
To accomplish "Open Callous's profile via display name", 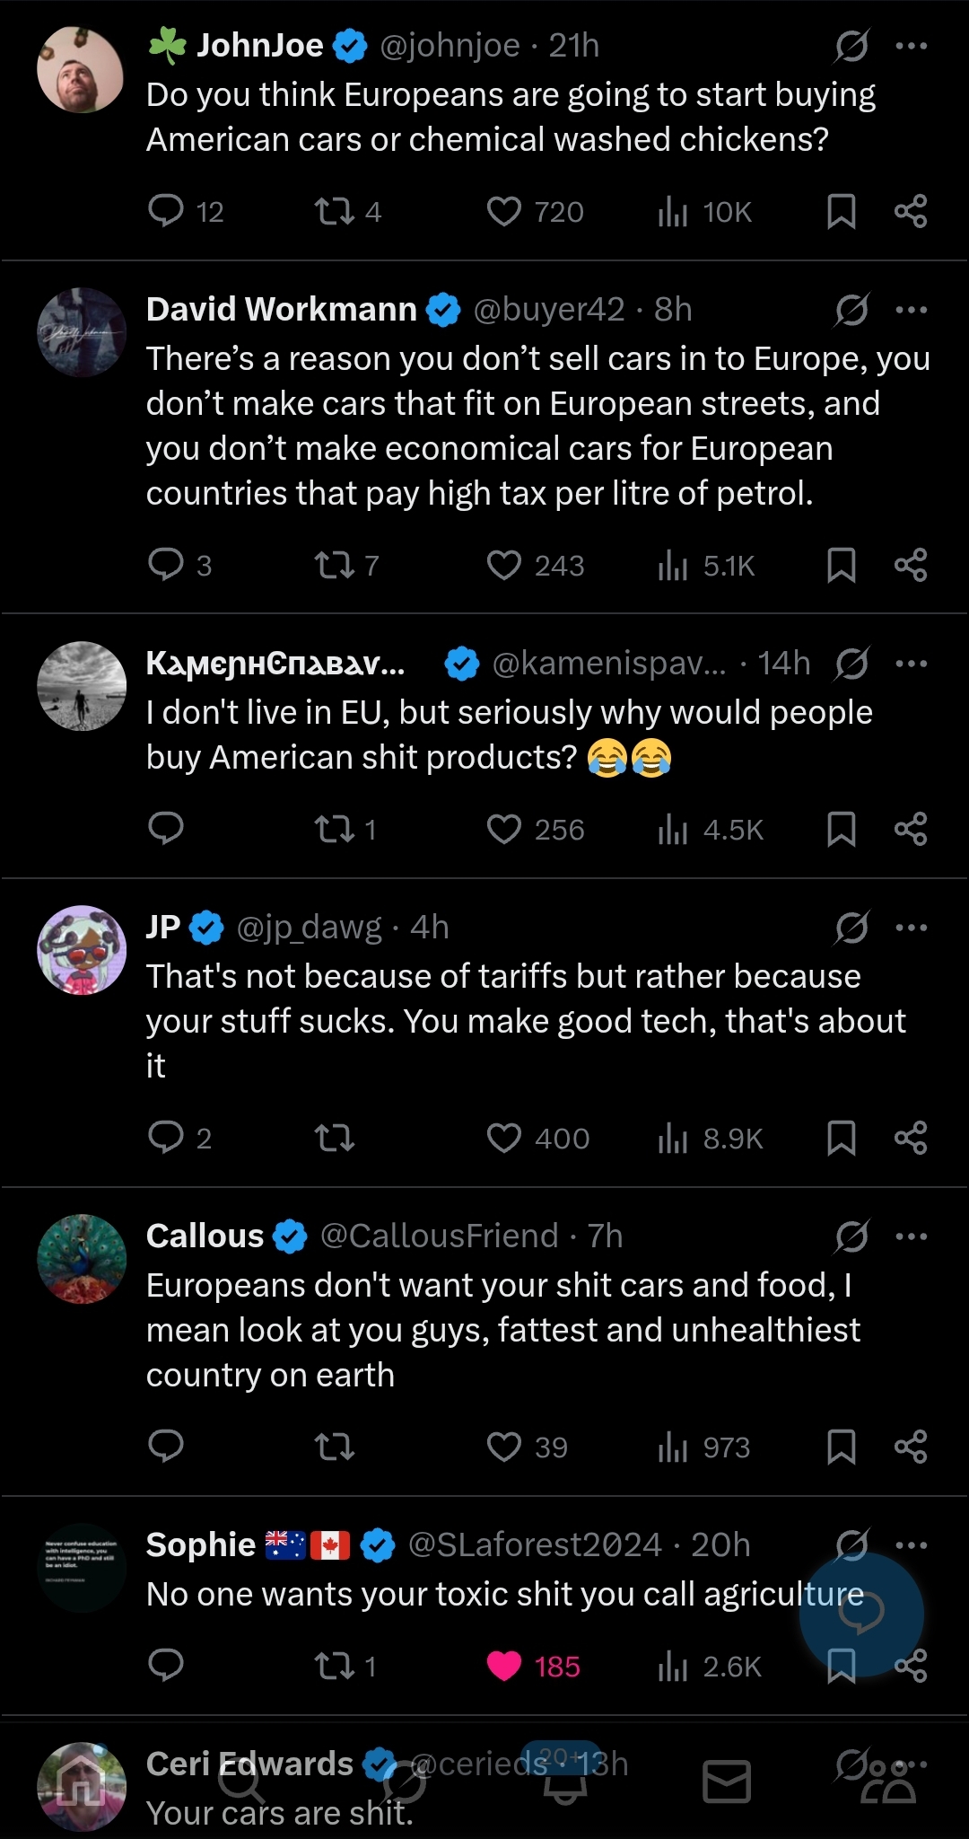I will tap(205, 1236).
